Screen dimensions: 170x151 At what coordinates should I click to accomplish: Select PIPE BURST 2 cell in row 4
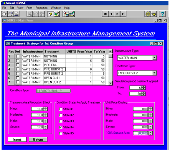pos(54,69)
